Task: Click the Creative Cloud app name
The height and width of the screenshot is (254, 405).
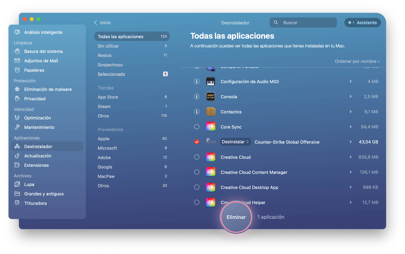Action: coord(235,157)
